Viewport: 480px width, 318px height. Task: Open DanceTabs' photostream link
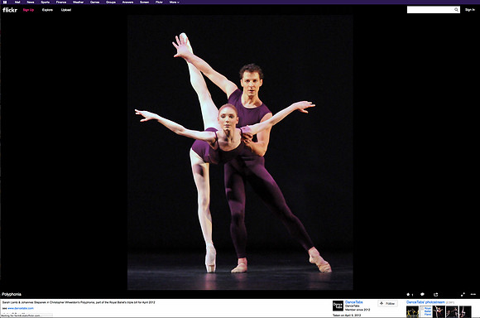click(425, 302)
